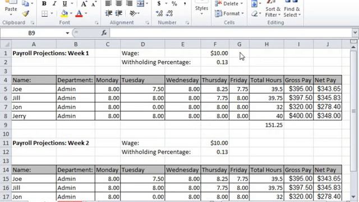
Task: Expand the Name Box dropdown arrow
Action: (67, 33)
